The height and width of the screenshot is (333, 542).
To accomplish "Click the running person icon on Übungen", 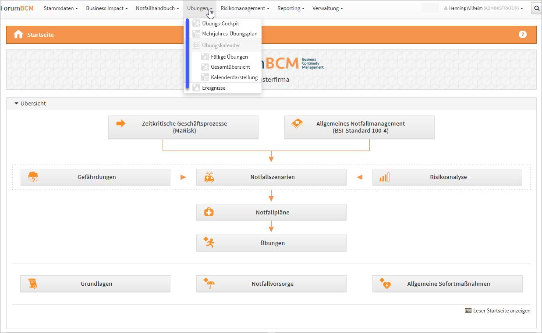I will [209, 242].
